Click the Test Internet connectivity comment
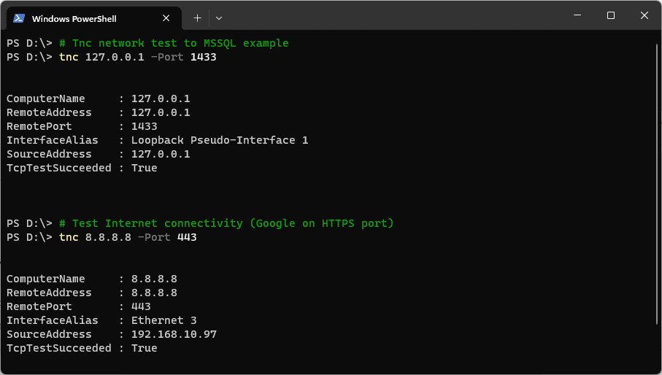This screenshot has height=375, width=662. click(226, 223)
